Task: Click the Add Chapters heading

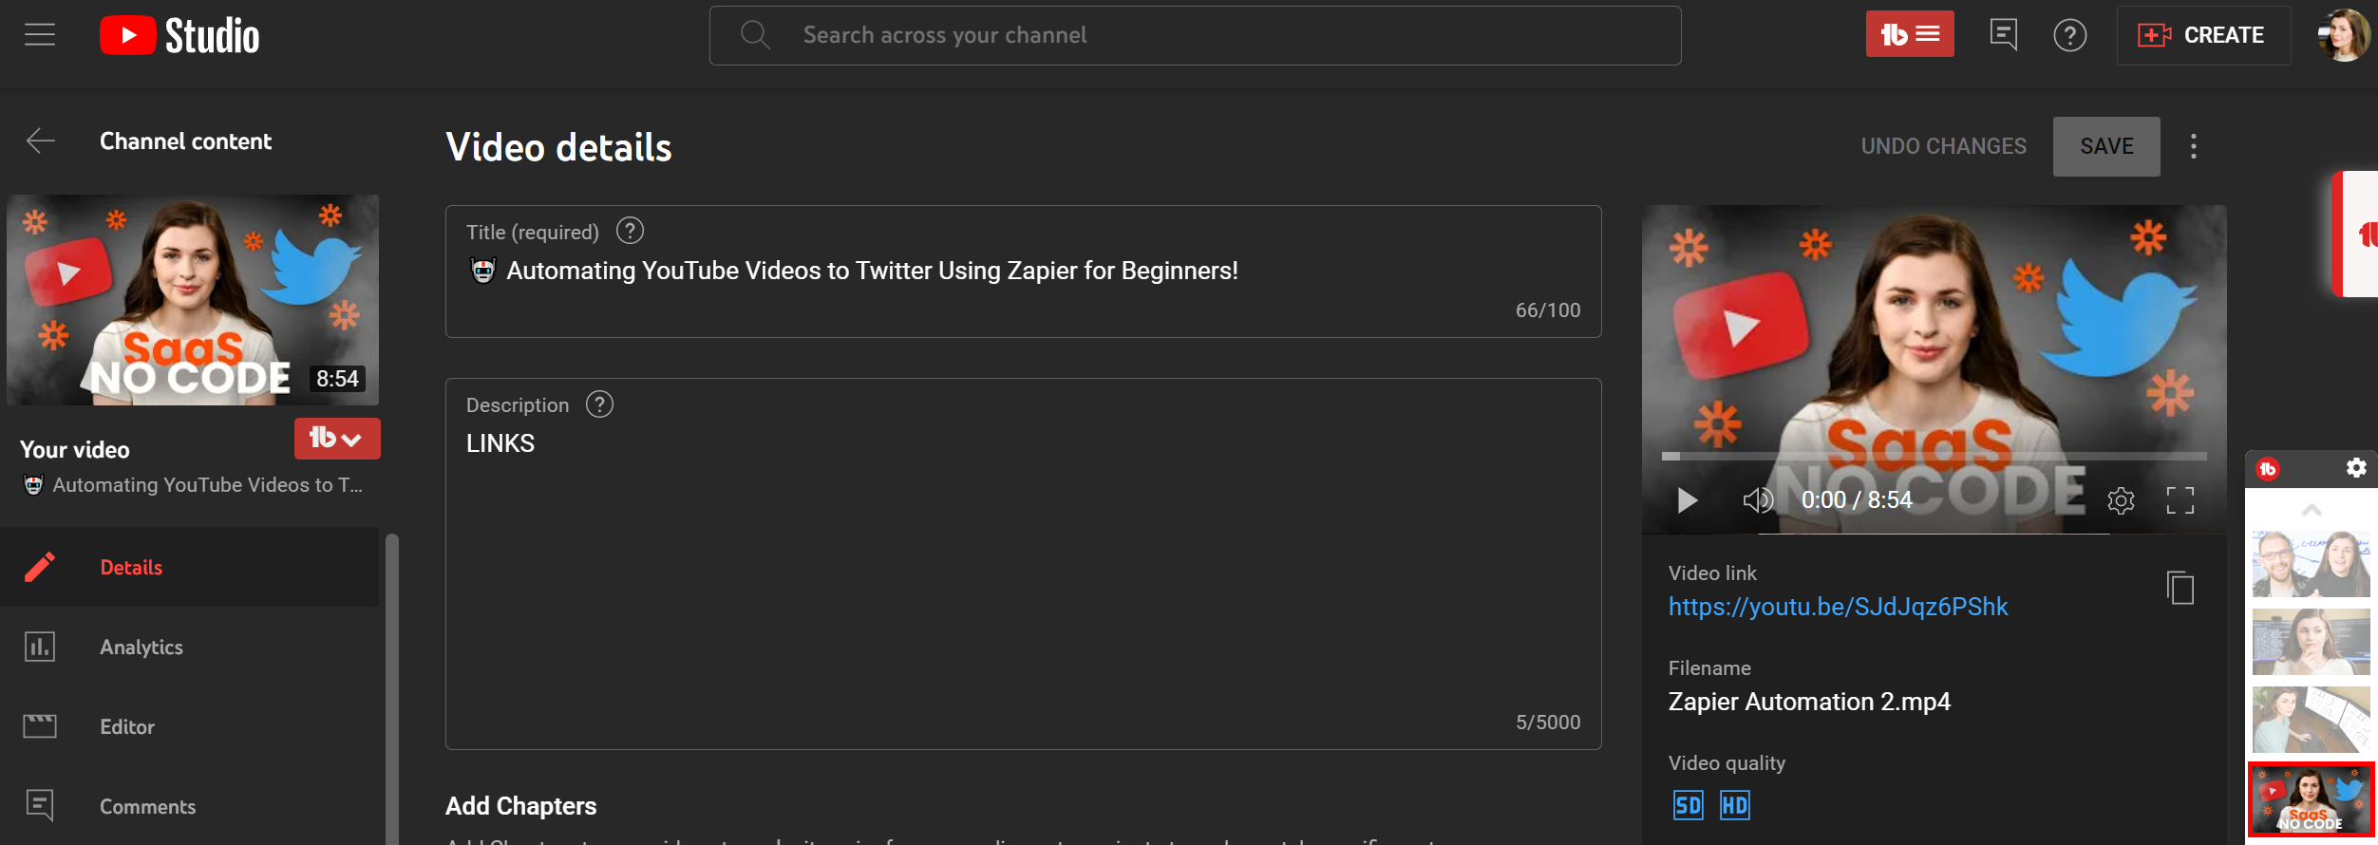Action: [520, 806]
